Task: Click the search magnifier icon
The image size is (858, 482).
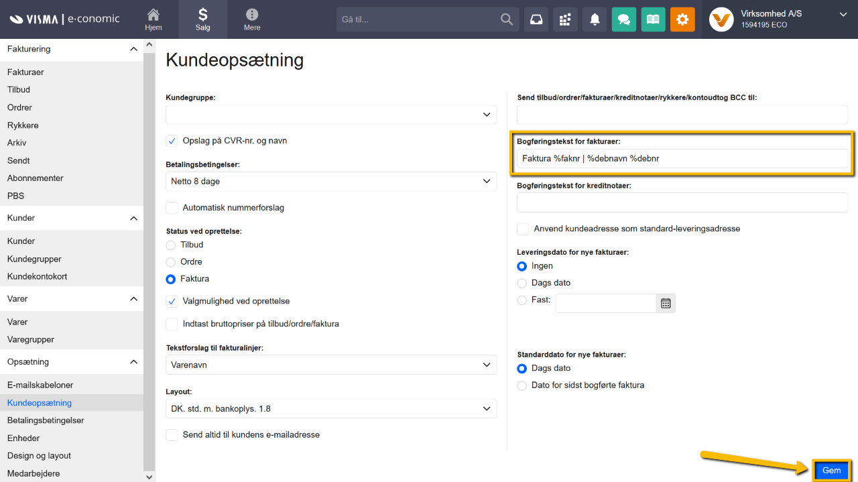Action: (x=507, y=19)
